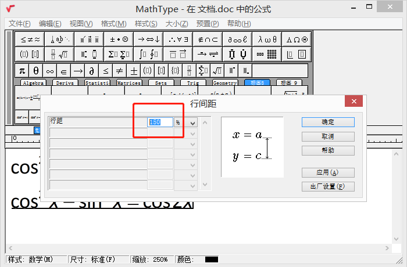Click the 尺寸: 标准(F) status bar entry

(99, 259)
